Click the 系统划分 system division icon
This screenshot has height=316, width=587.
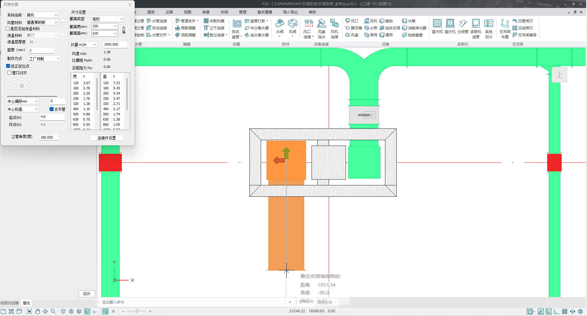[488, 24]
